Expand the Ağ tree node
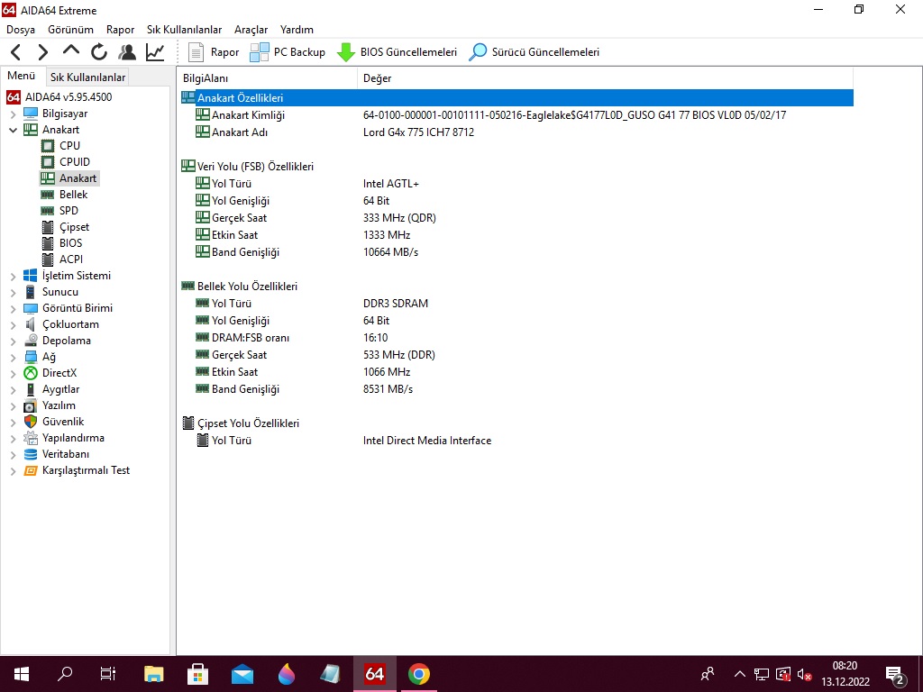Screen dimensions: 923x692 pyautogui.click(x=13, y=357)
